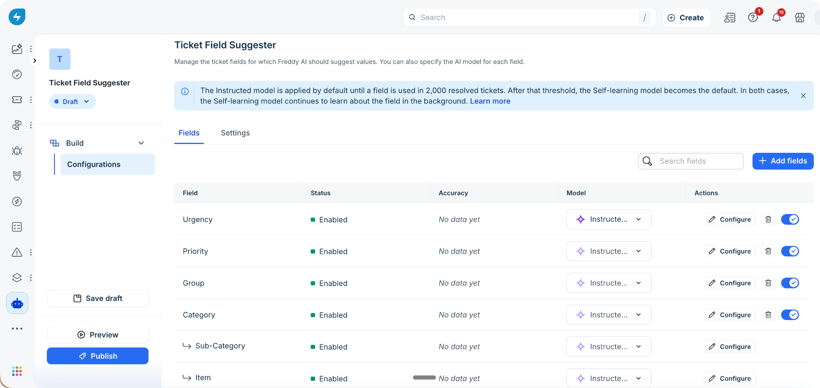This screenshot has height=388, width=820.
Task: Open kebab menu beside the dashboard icon
Action: (31, 49)
